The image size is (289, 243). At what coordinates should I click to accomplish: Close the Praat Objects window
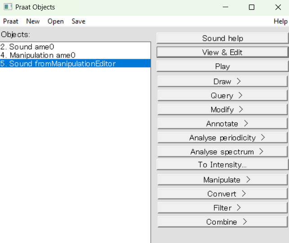click(x=278, y=7)
